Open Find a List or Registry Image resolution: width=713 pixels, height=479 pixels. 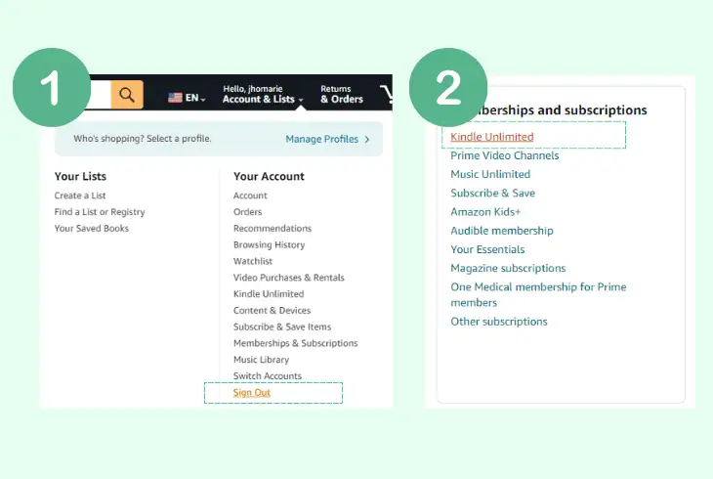pos(100,212)
